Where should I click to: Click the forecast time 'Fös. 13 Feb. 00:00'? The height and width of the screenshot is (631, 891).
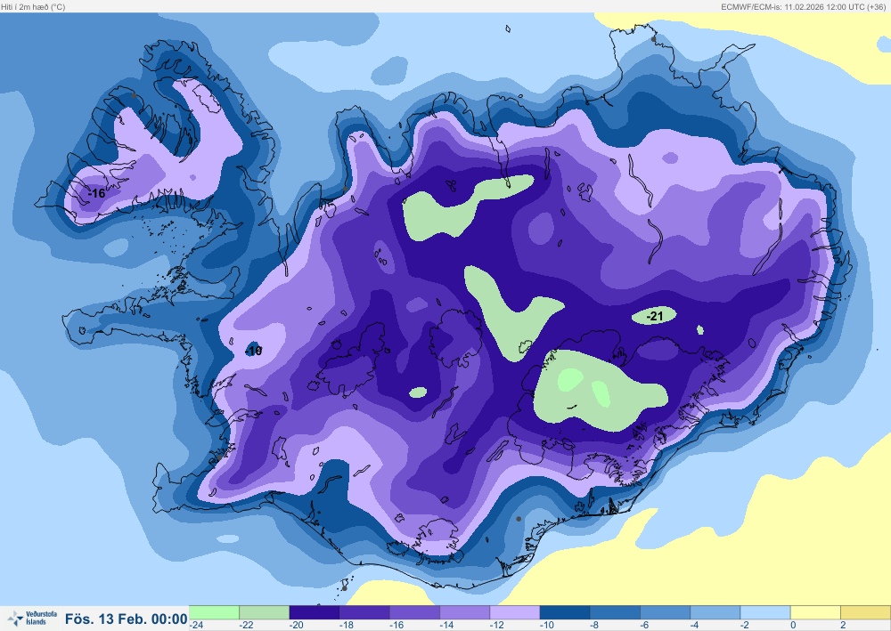(127, 619)
